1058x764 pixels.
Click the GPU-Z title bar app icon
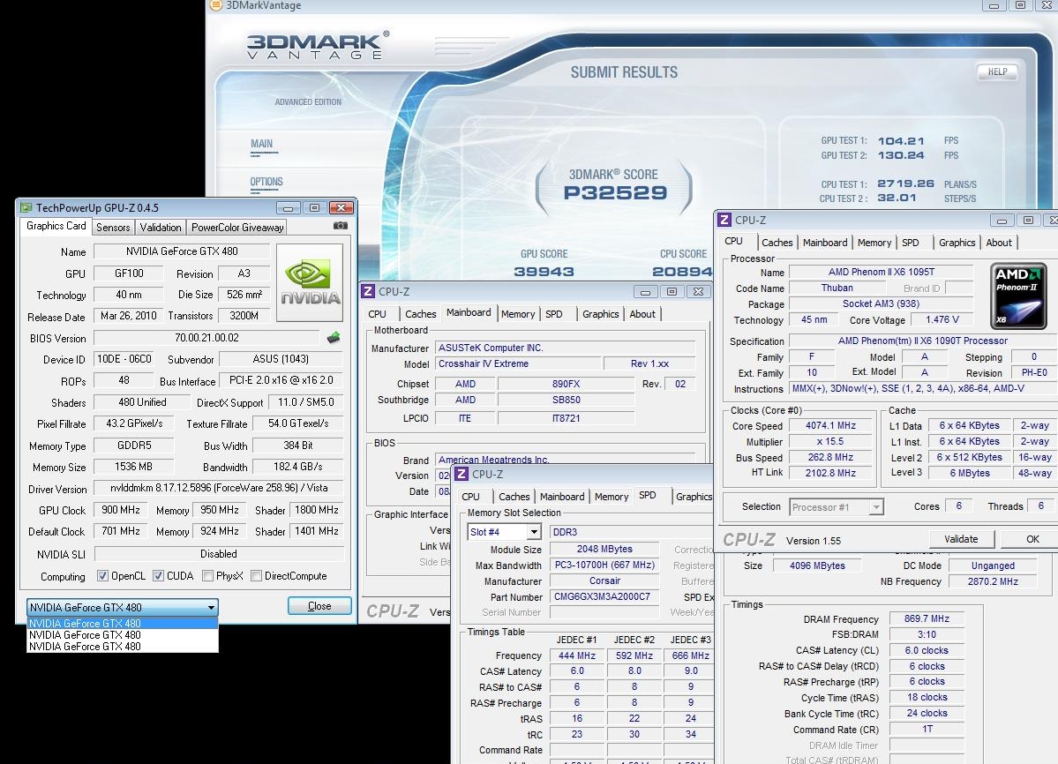coord(26,207)
